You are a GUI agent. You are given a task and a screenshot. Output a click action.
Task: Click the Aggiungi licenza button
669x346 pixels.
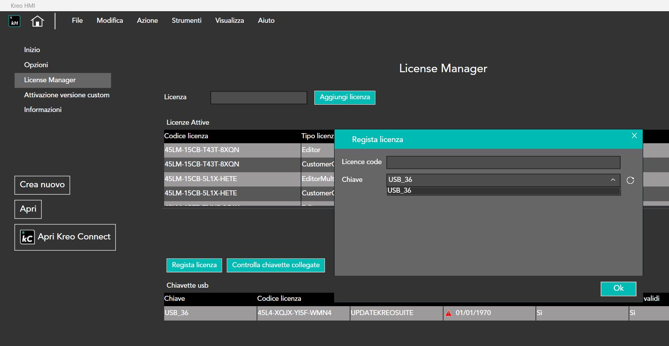pos(345,97)
